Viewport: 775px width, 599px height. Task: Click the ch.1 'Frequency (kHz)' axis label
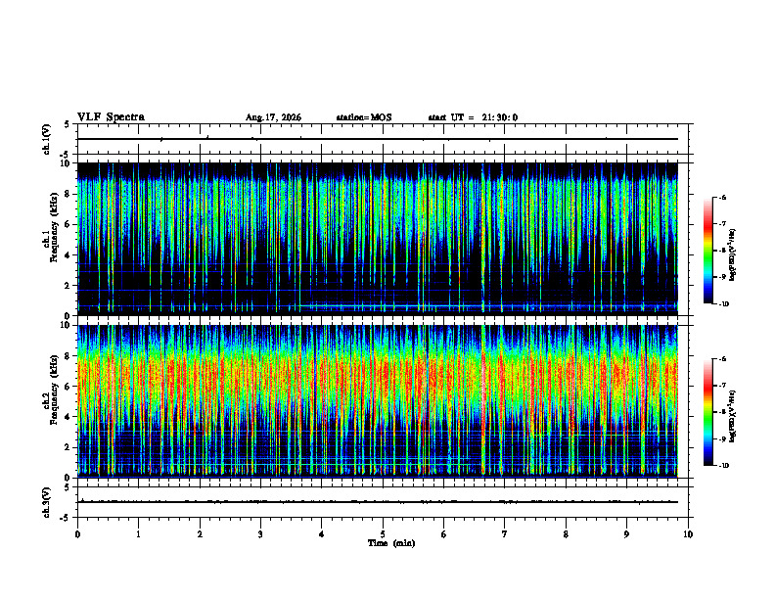[54, 227]
